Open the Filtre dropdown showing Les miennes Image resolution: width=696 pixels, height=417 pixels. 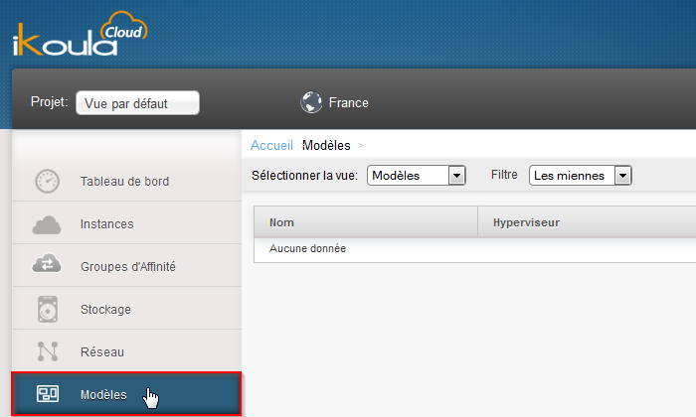coord(581,176)
